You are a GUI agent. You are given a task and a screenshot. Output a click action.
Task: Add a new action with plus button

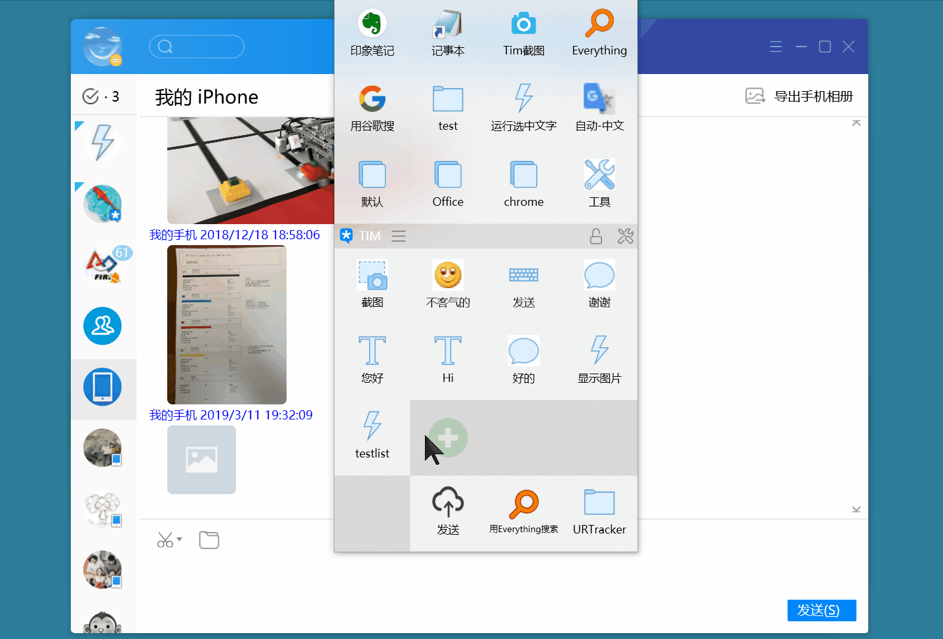[x=448, y=438]
